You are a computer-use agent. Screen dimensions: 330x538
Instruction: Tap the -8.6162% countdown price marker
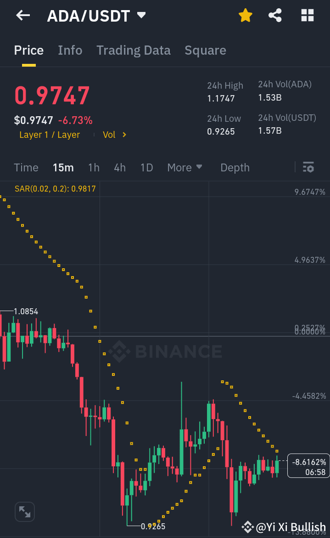click(x=308, y=465)
